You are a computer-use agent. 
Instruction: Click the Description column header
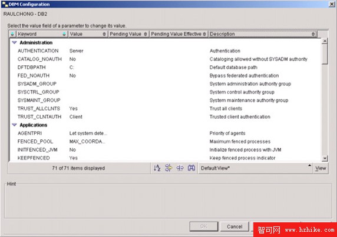coord(262,34)
